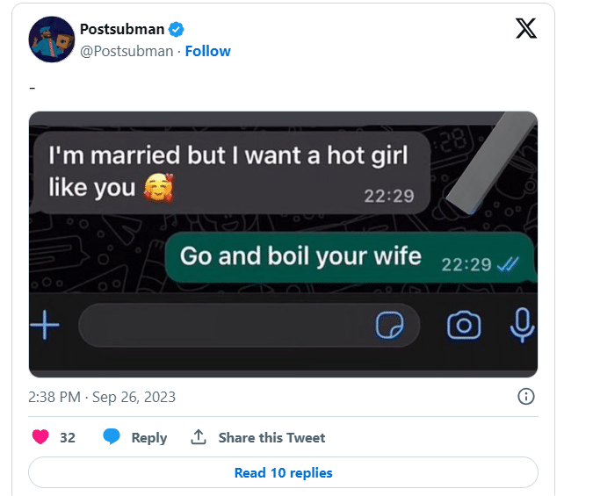This screenshot has height=496, width=593.
Task: Click the Postsubman profile avatar
Action: 52,40
